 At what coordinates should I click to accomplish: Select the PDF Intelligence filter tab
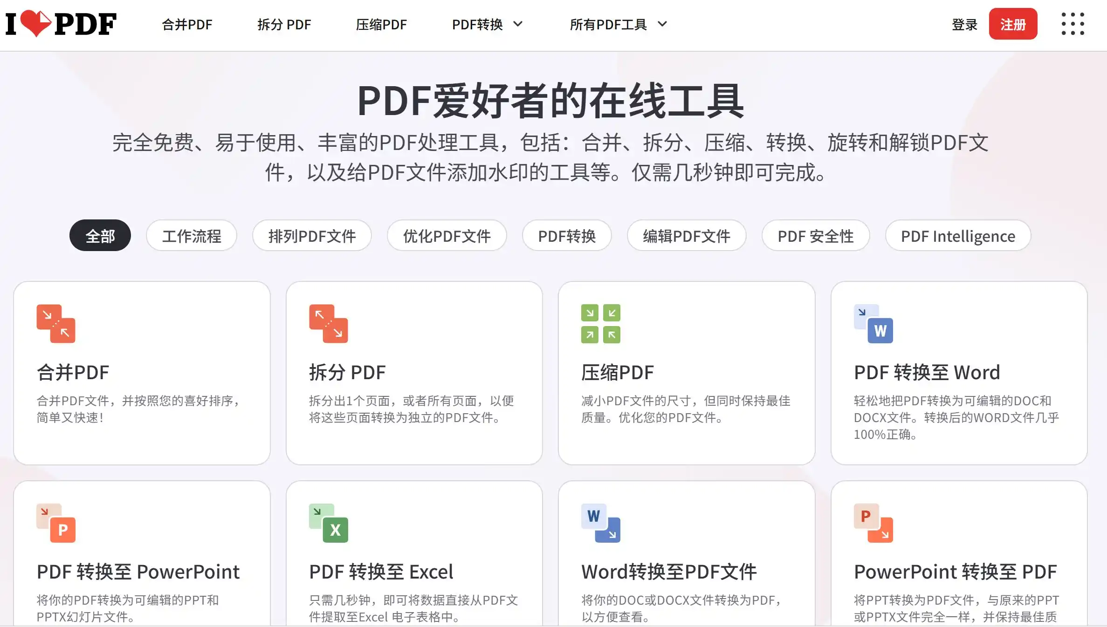(x=958, y=236)
